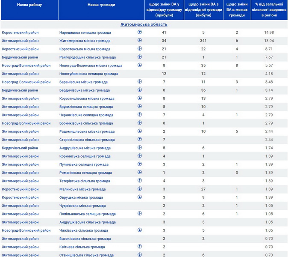Image resolution: width=288 pixels, height=257 pixels.
Task: Click the down-arrow icon in Чижівська сільська громада row
Action: point(140,230)
